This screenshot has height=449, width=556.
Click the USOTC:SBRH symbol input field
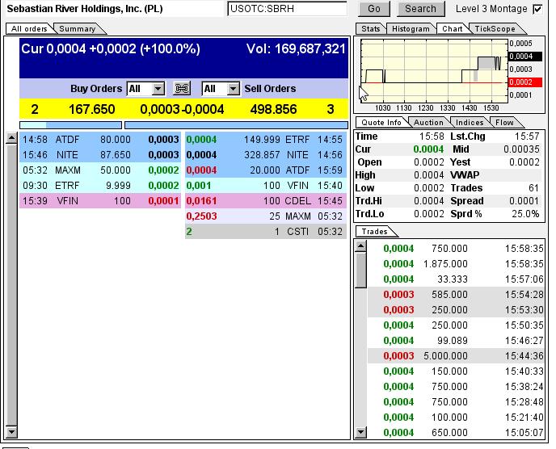[x=287, y=9]
